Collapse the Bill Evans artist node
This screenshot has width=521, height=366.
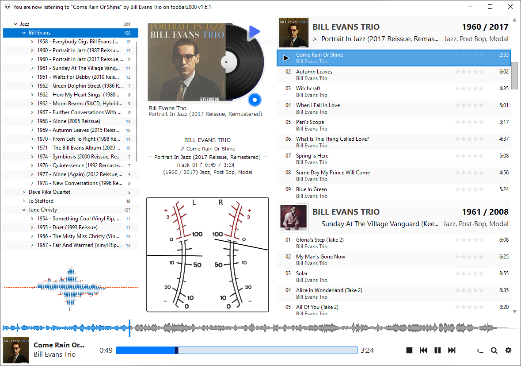tap(24, 33)
